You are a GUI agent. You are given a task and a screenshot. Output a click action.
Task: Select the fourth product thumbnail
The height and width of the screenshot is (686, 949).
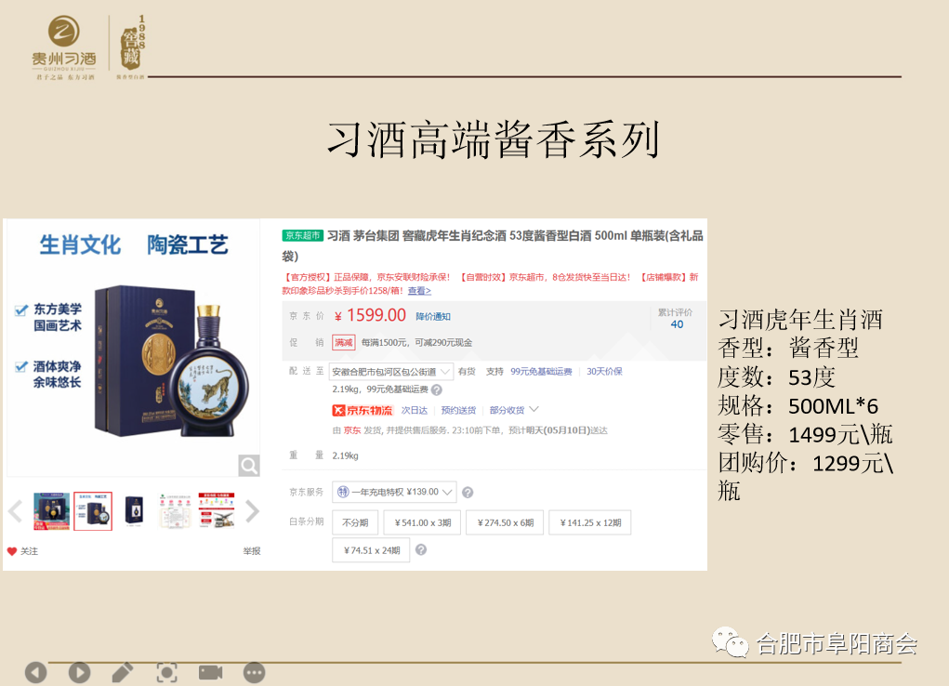(x=175, y=511)
